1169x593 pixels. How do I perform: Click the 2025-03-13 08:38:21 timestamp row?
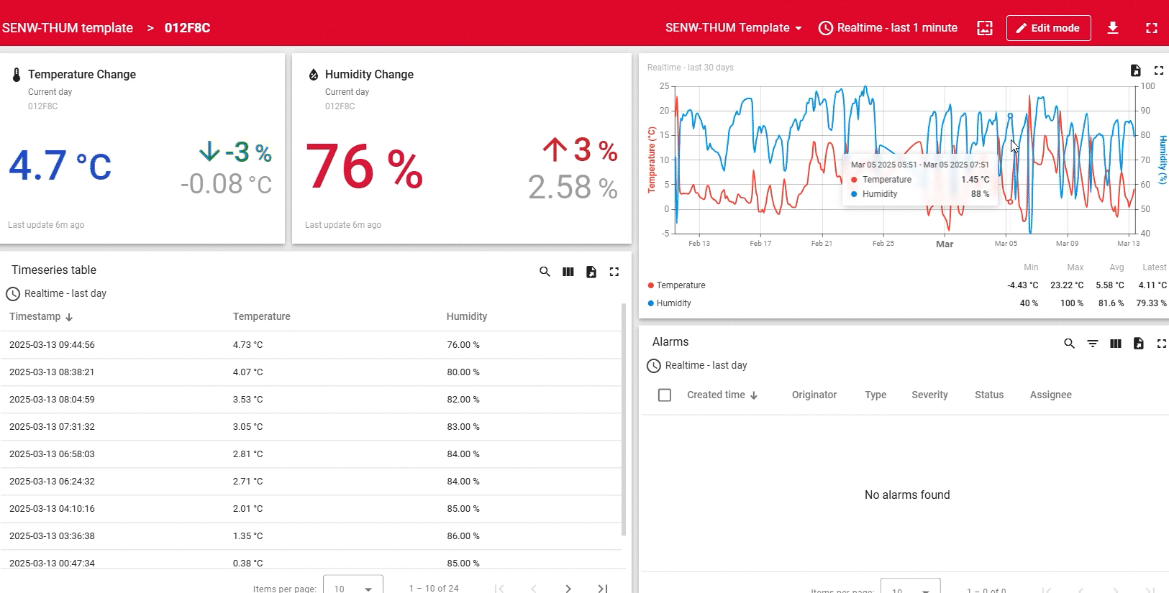click(52, 372)
